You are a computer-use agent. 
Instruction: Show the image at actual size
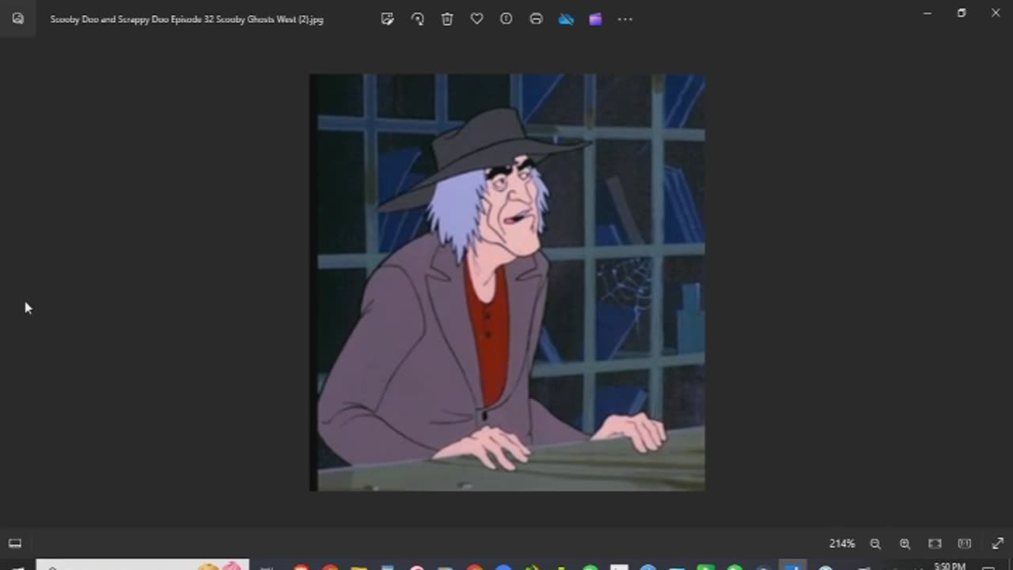(x=964, y=544)
